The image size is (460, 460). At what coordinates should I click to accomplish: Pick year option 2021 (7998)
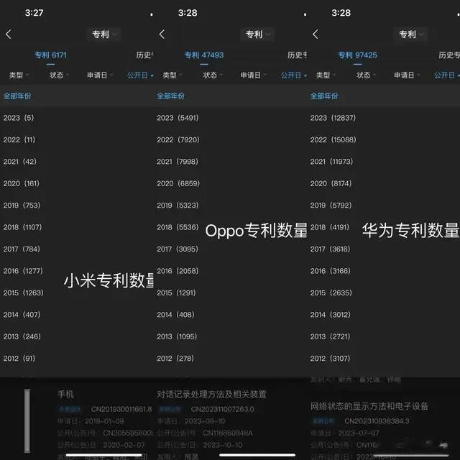pos(178,161)
